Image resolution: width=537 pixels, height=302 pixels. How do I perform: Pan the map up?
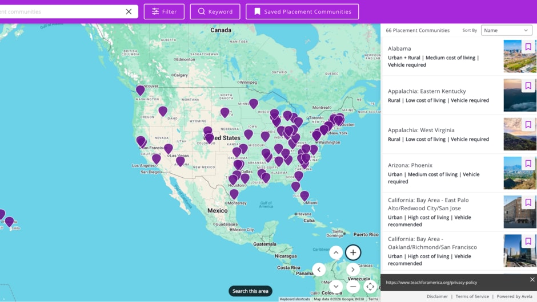tap(336, 252)
